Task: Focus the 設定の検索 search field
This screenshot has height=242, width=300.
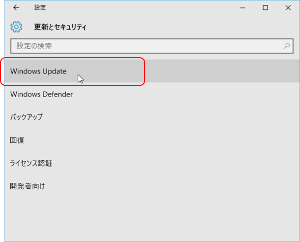Action: point(152,46)
